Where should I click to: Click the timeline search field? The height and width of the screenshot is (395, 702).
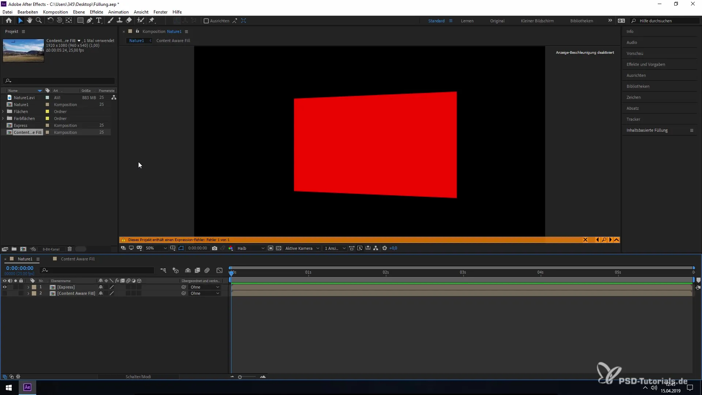[x=97, y=270]
